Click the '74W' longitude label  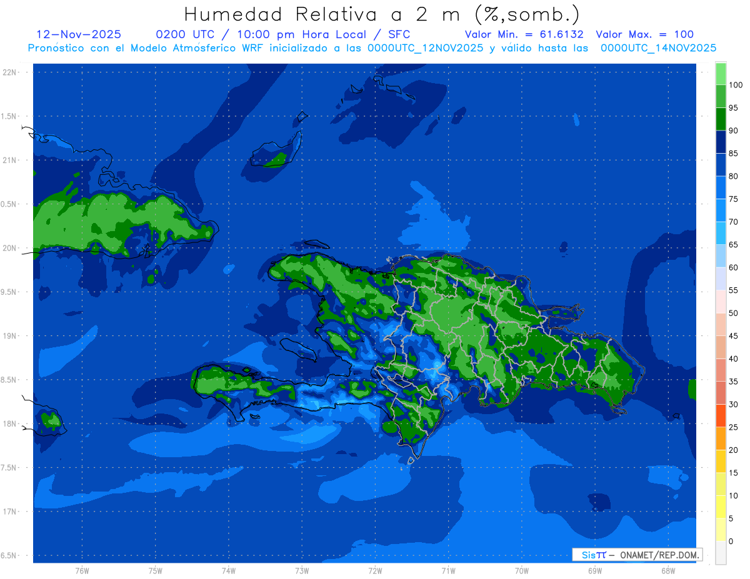click(229, 571)
